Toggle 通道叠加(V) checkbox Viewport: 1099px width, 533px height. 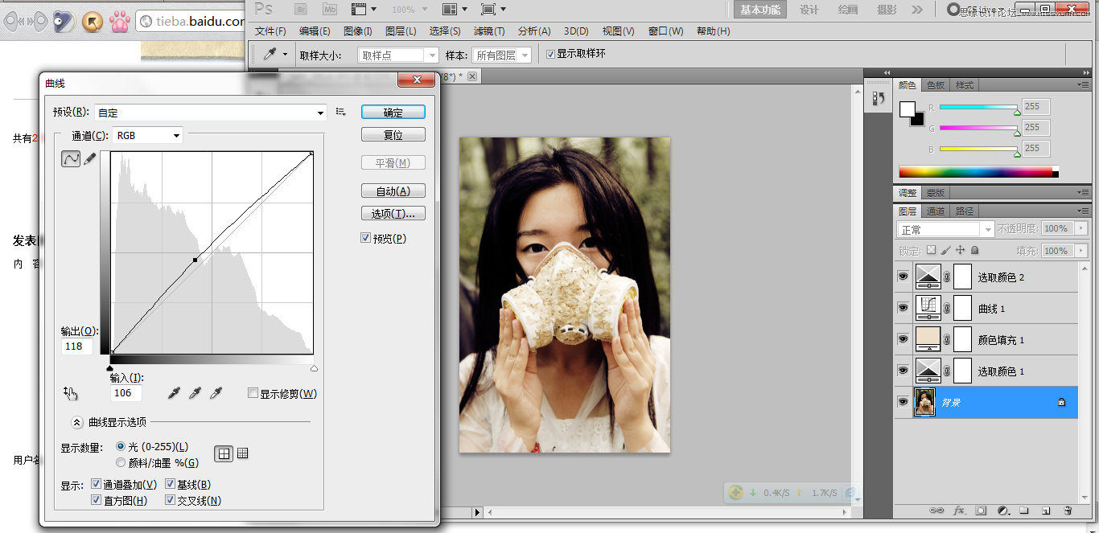(97, 484)
